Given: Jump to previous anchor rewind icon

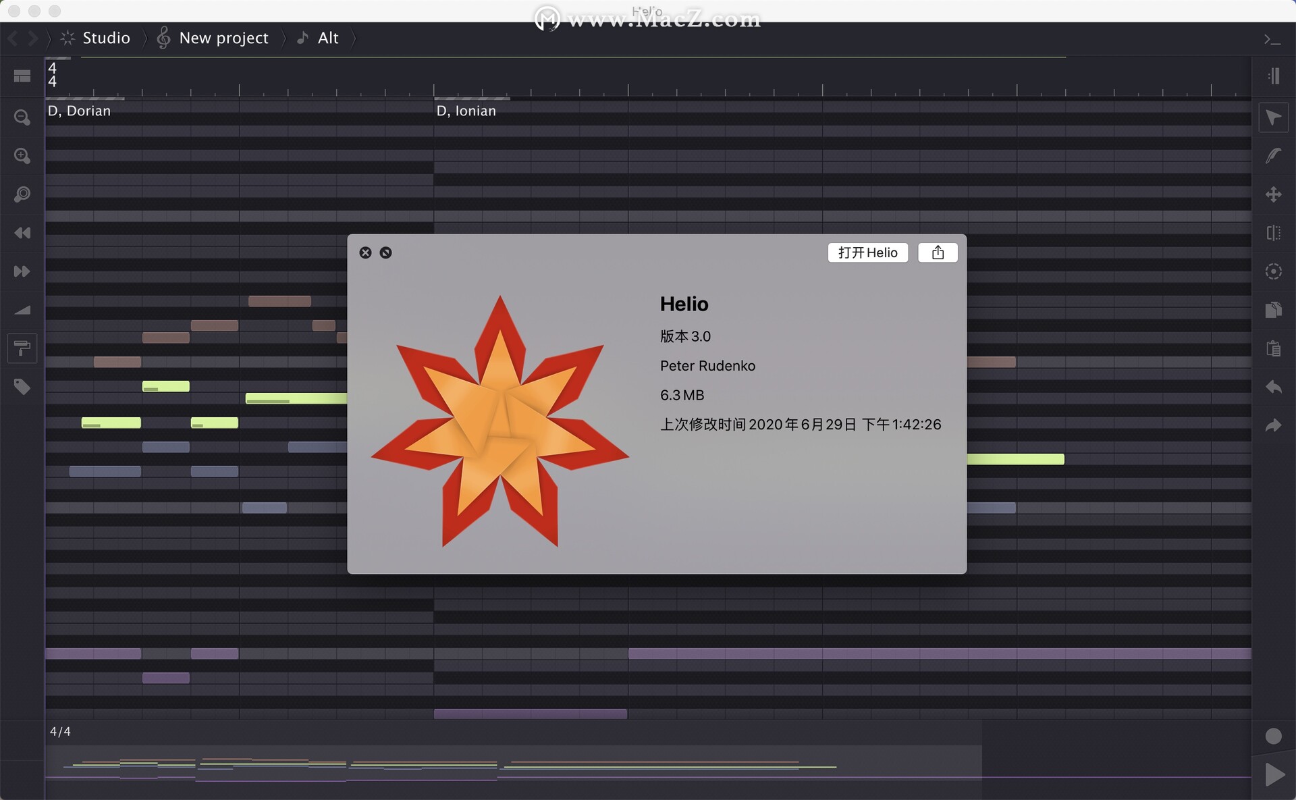Looking at the screenshot, I should click(22, 233).
